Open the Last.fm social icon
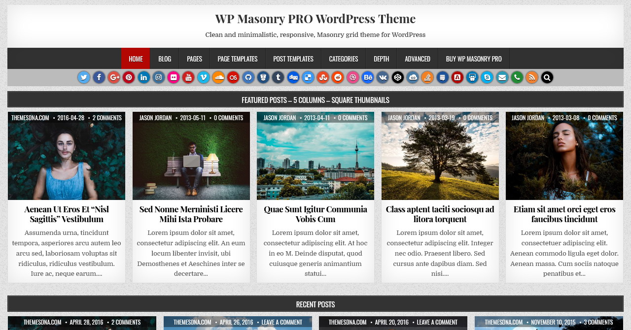Image resolution: width=631 pixels, height=330 pixels. click(233, 77)
